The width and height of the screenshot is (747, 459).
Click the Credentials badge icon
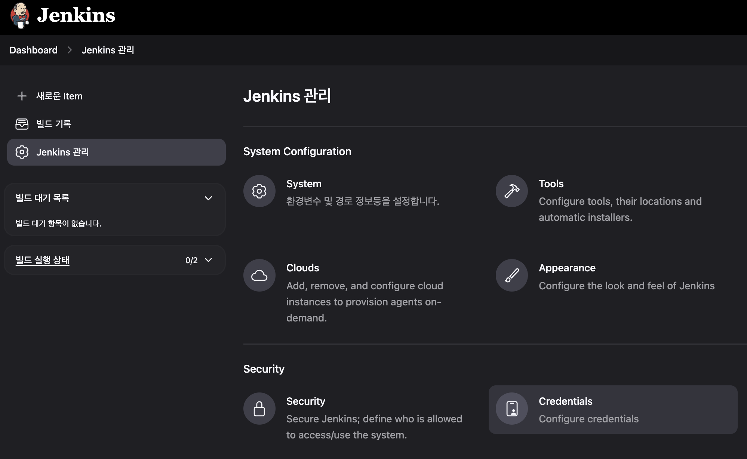[x=511, y=409]
